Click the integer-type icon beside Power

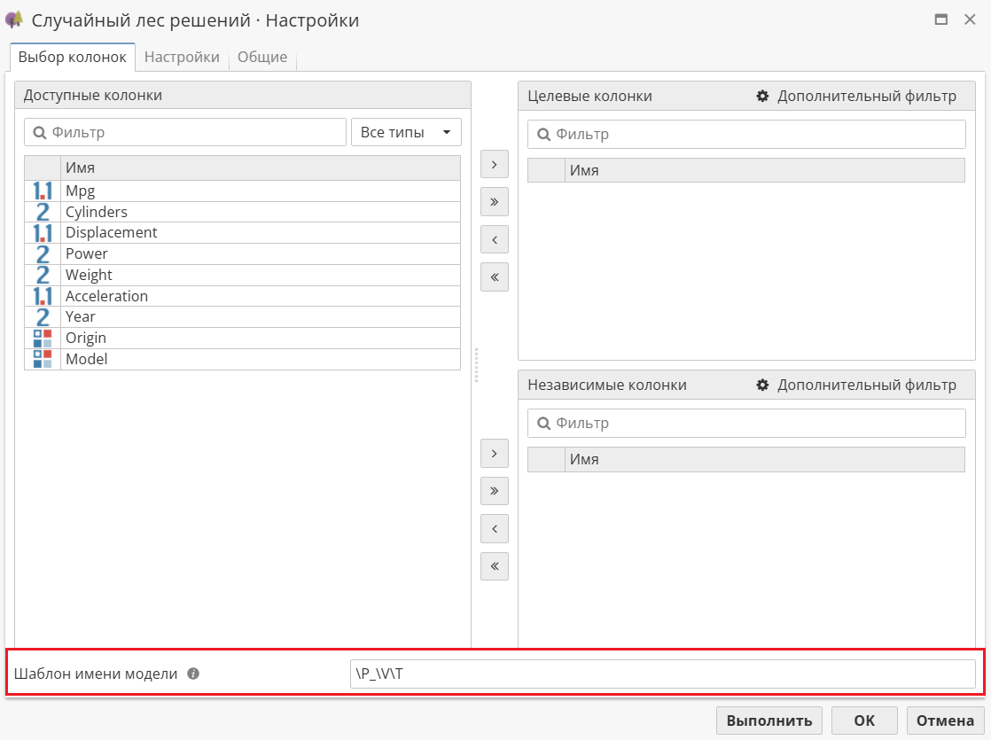coord(43,254)
